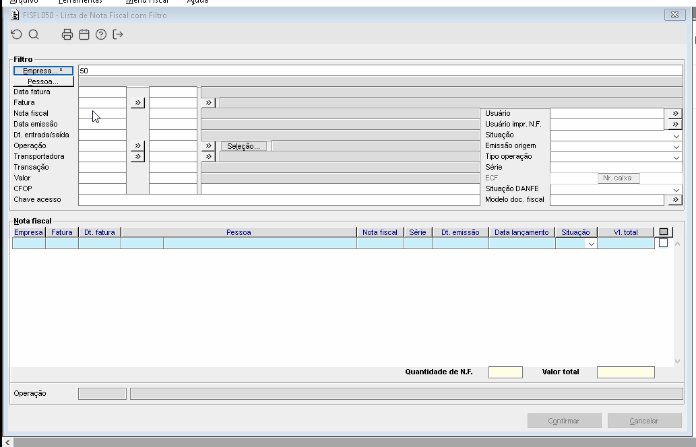Open lookup arrow next to Usuário field
696x447 pixels.
tap(675, 114)
